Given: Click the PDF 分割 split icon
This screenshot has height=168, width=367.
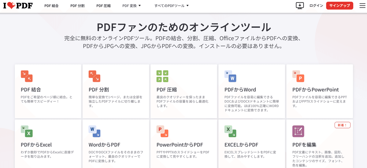Looking at the screenshot, I should [95, 76].
